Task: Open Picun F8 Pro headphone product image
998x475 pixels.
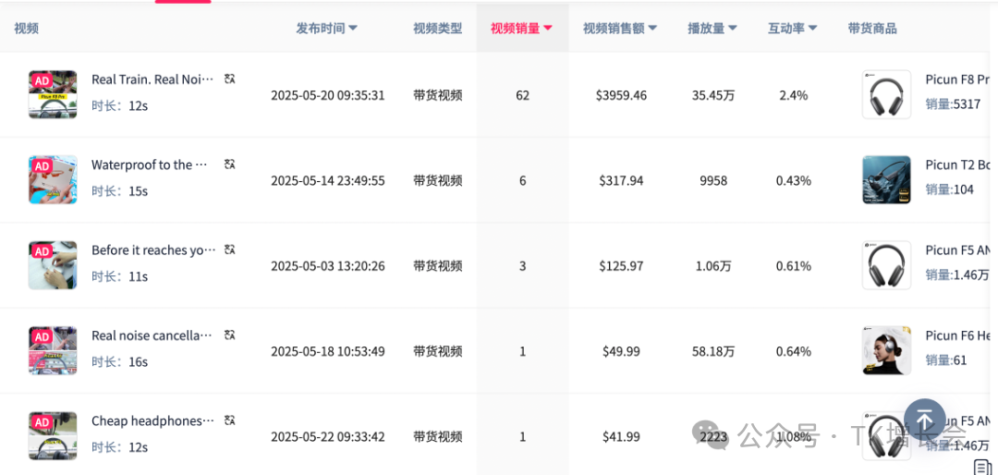Action: 886,94
